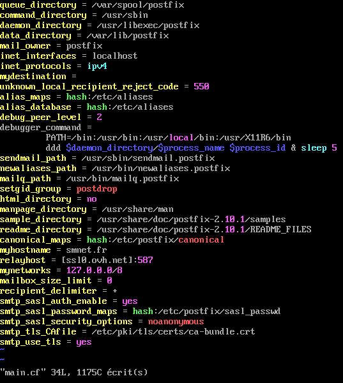This screenshot has width=343, height=383.
Task: Click the canonical_maps parameter
Action: click(36, 240)
